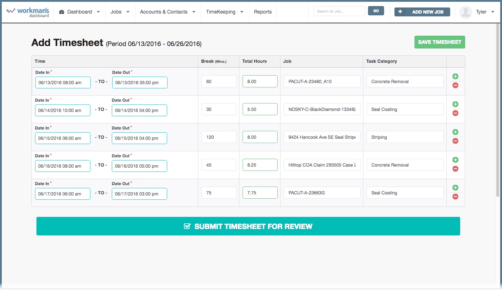
Task: Remove the 06/14/2016 timesheet row
Action: (455, 113)
